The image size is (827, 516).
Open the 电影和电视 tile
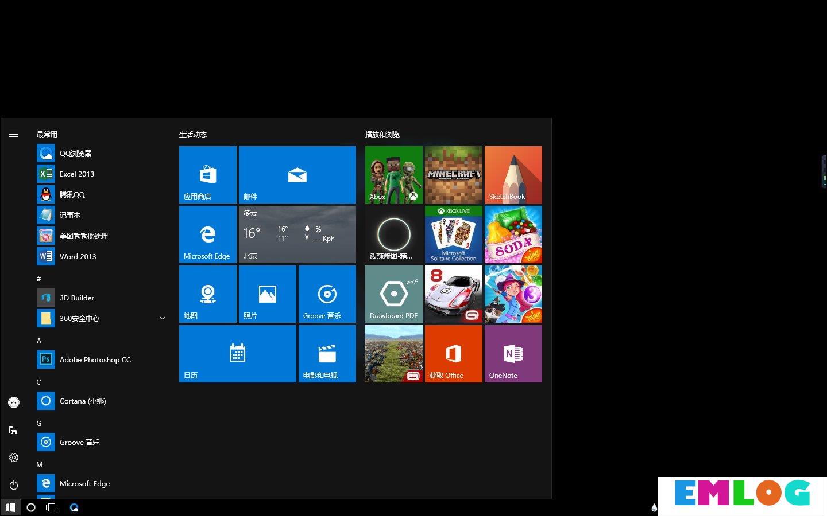point(327,354)
